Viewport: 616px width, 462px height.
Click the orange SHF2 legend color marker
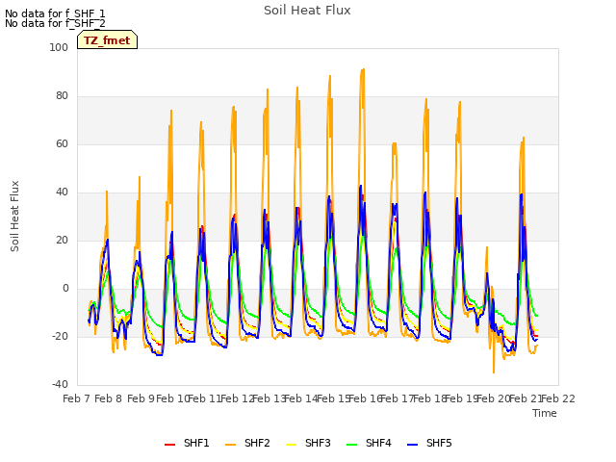pyautogui.click(x=231, y=445)
